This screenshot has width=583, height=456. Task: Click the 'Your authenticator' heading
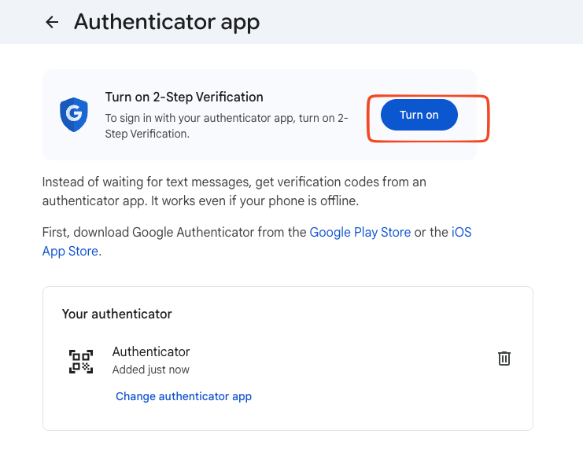[116, 314]
